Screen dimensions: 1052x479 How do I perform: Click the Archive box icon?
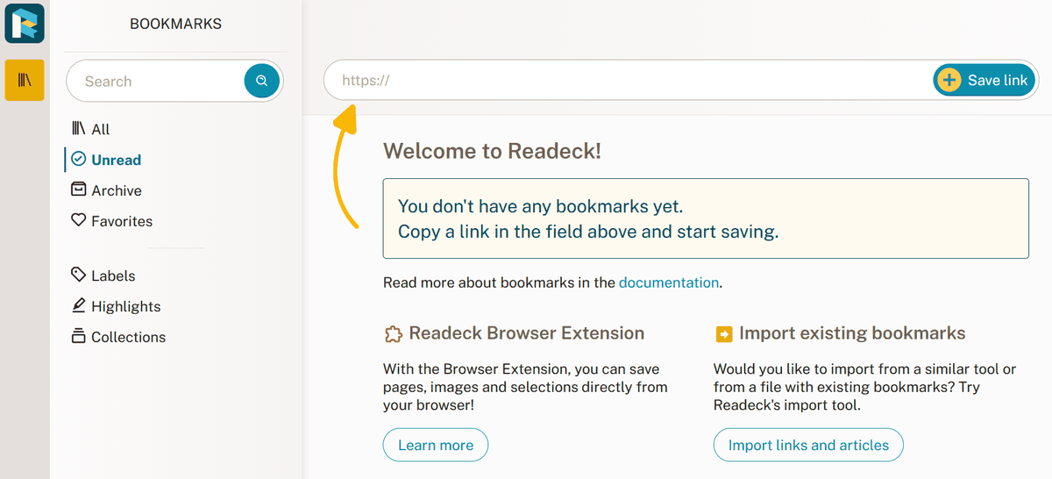pos(79,190)
